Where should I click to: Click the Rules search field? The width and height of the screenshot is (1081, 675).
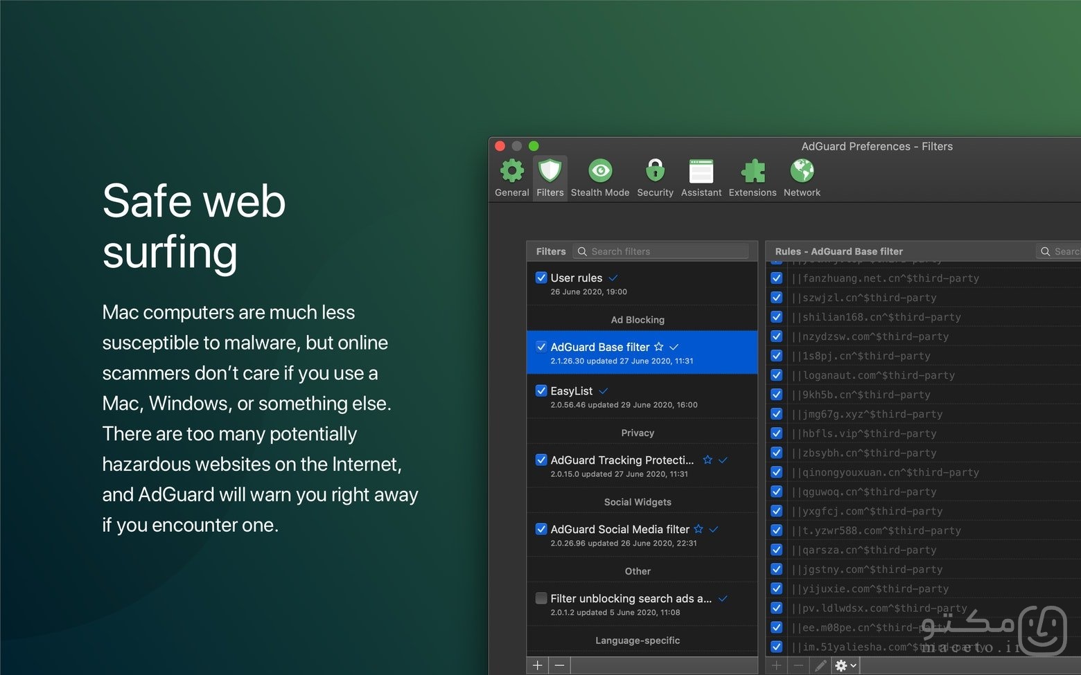[x=1059, y=251]
